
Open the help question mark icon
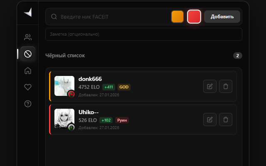pyautogui.click(x=28, y=104)
